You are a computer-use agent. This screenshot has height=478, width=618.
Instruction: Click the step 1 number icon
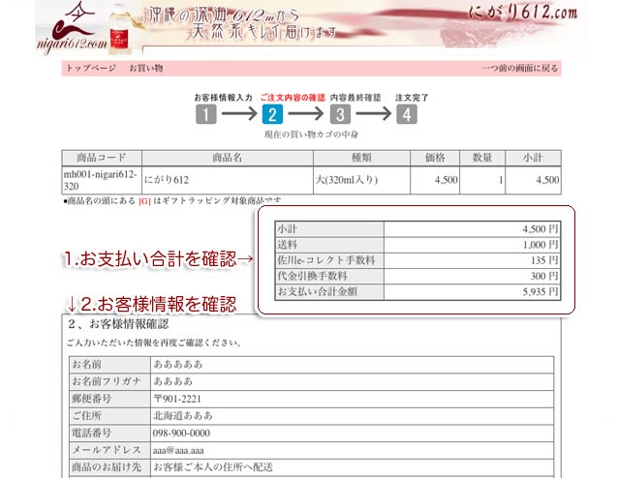(205, 115)
